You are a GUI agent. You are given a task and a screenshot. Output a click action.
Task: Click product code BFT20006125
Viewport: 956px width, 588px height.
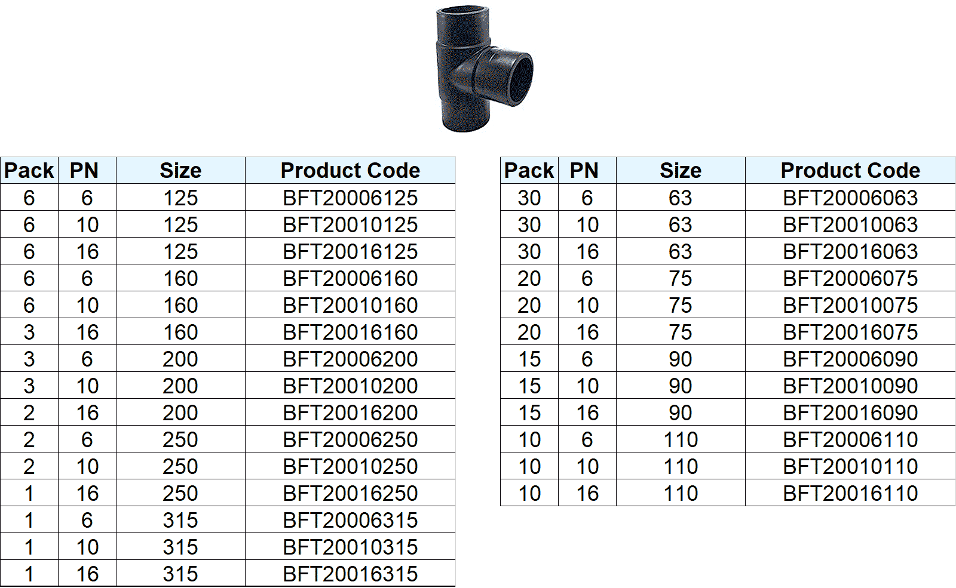pos(350,198)
